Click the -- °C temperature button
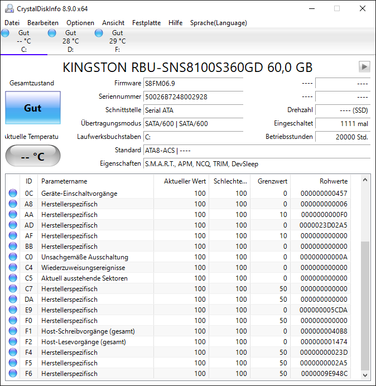This screenshot has height=386, width=376. click(33, 156)
